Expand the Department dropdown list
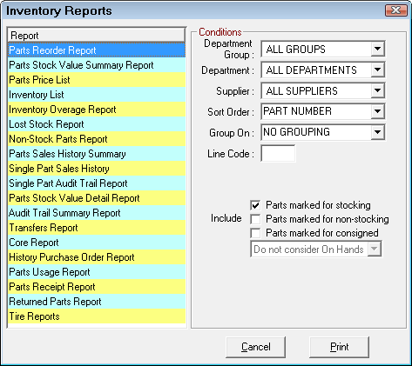The image size is (412, 366). pos(377,70)
